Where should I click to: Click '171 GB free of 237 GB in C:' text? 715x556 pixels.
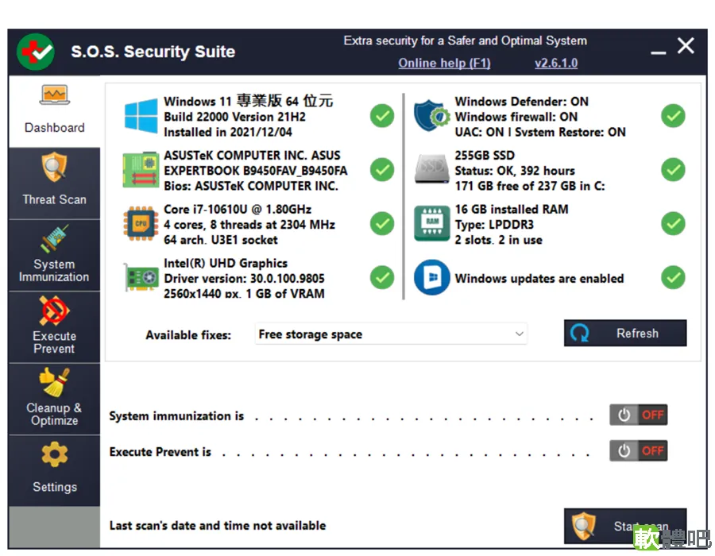pos(530,186)
